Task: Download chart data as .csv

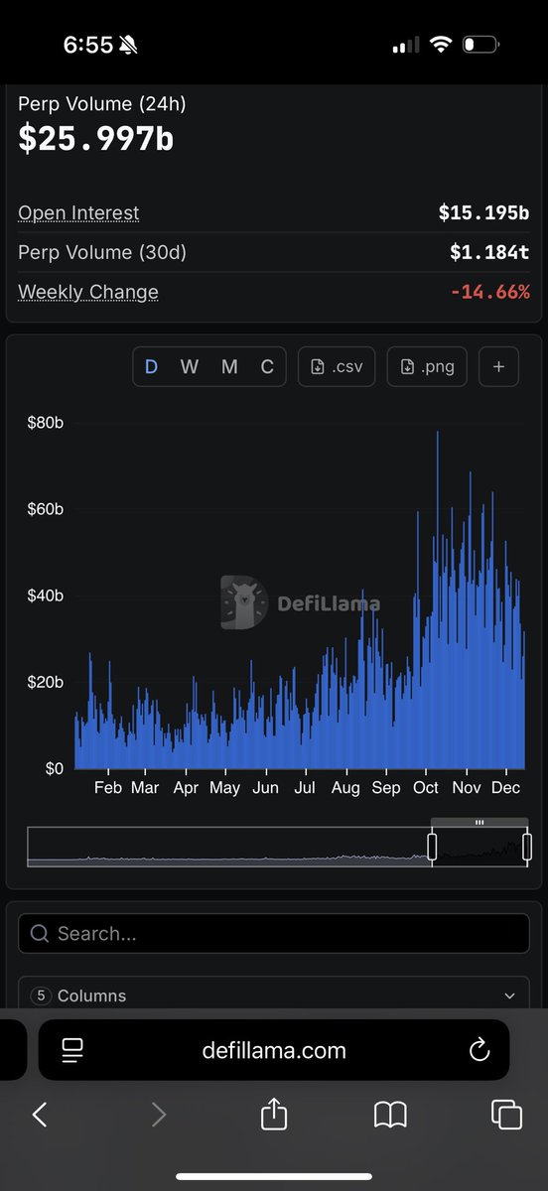Action: (x=337, y=366)
